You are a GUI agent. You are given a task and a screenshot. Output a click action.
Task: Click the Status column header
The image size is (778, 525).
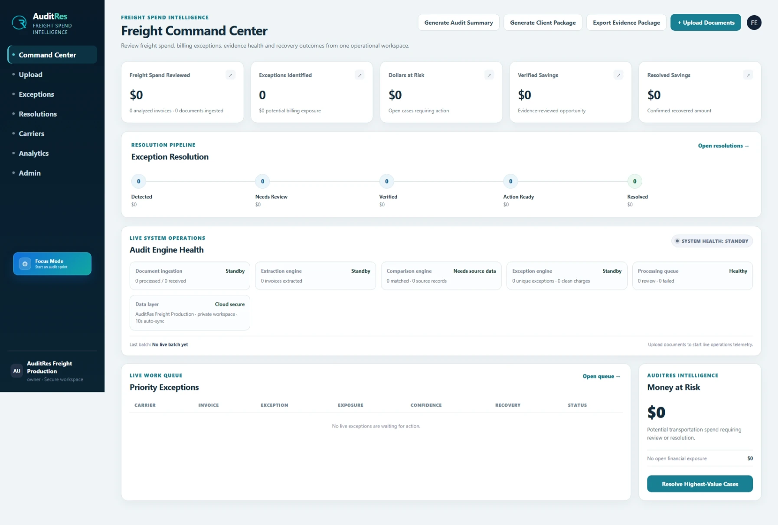coord(577,405)
